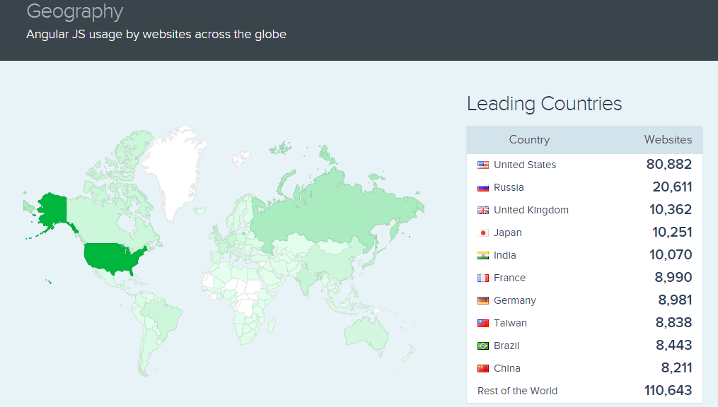Click the 80,882 websites count

click(x=668, y=165)
